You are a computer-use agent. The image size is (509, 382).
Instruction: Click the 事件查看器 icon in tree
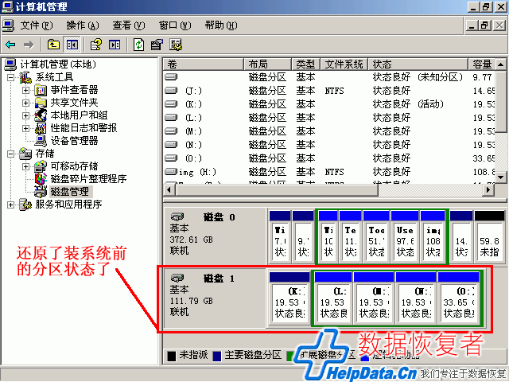[41, 90]
